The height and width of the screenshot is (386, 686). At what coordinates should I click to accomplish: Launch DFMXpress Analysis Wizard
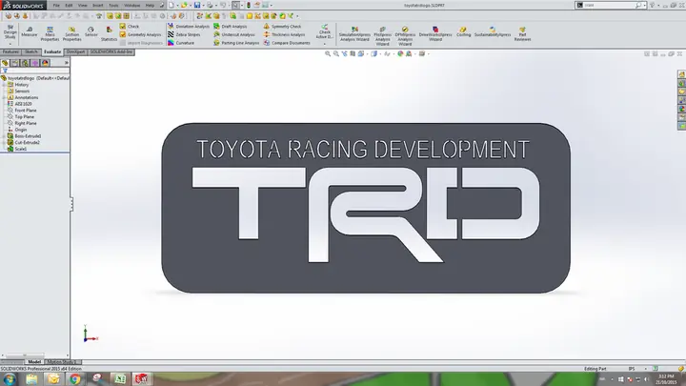pyautogui.click(x=405, y=35)
